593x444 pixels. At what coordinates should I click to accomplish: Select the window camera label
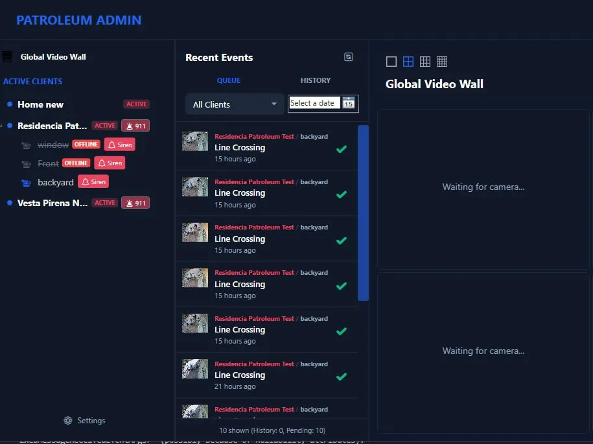click(53, 145)
